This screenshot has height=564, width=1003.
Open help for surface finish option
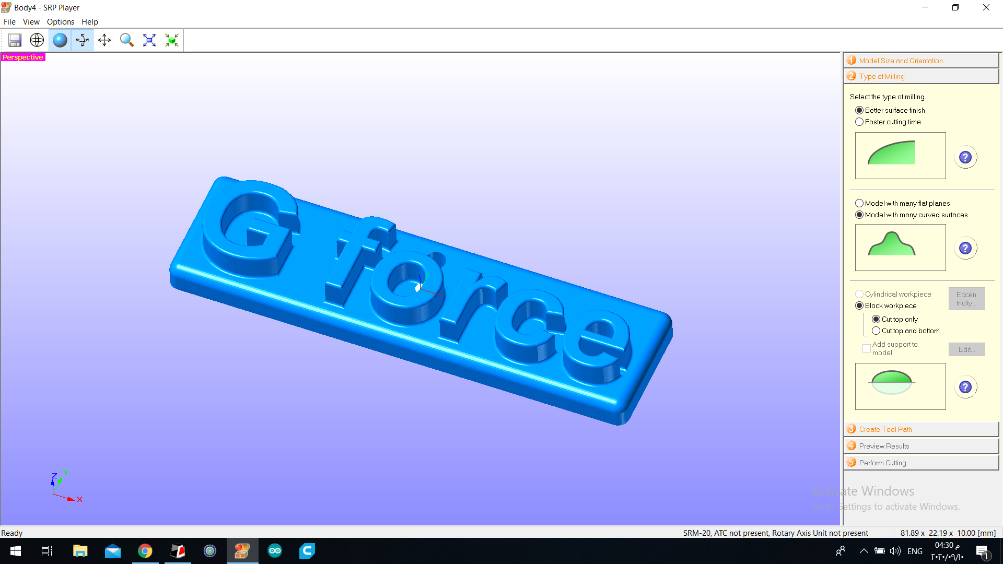tap(965, 157)
